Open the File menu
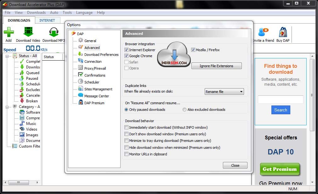 (8, 13)
